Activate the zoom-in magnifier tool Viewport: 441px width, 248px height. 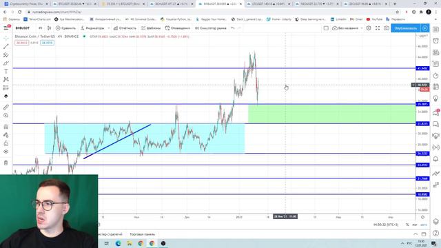(x=6, y=116)
